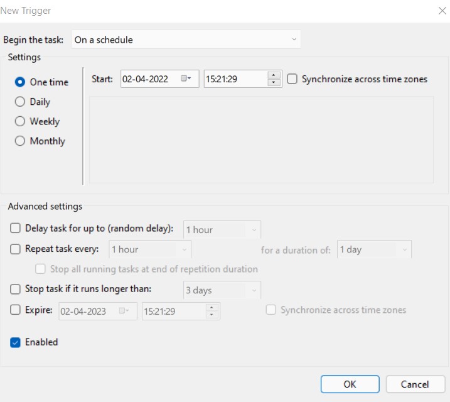This screenshot has height=402, width=450.
Task: Select the One time radio button
Action: point(20,82)
